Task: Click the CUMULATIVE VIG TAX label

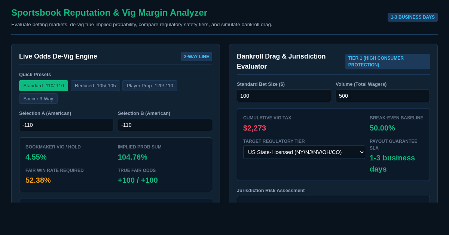Action: (267, 118)
